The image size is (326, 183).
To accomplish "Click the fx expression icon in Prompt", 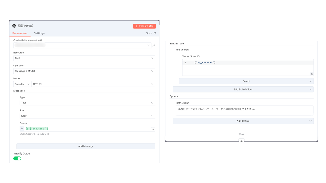I will (x=22, y=129).
